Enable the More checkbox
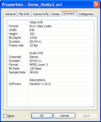 (x=5, y=116)
